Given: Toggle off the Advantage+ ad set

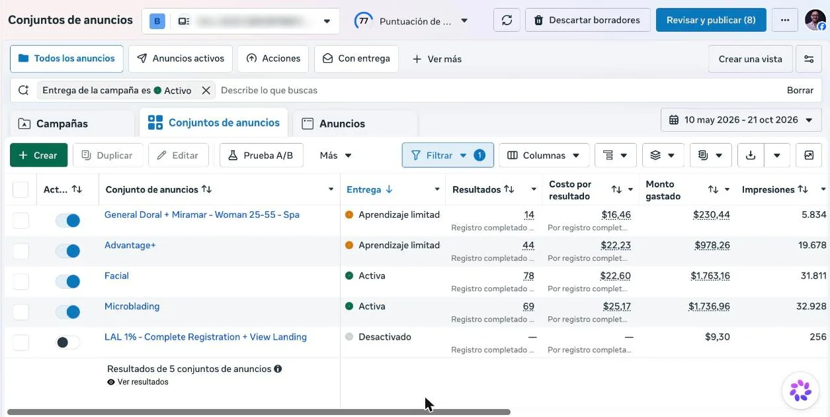Looking at the screenshot, I should (67, 251).
